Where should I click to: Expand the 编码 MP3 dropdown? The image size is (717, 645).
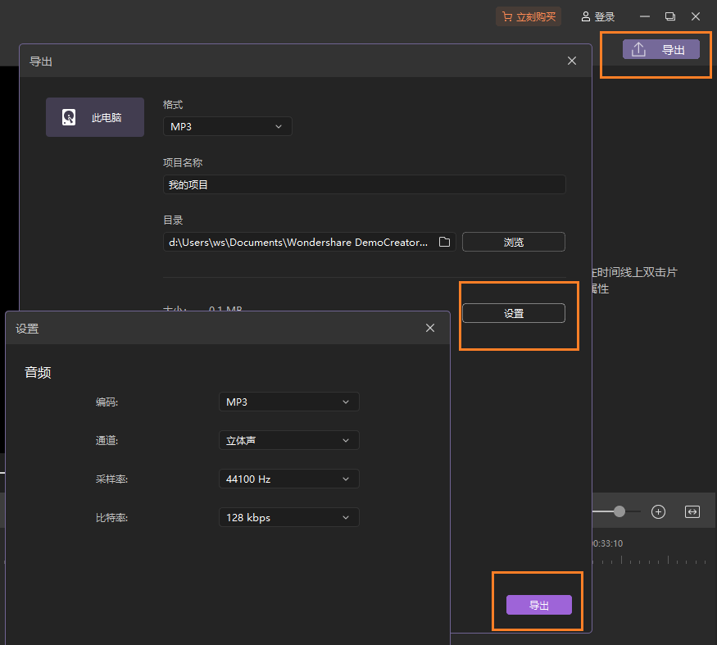[x=288, y=402]
